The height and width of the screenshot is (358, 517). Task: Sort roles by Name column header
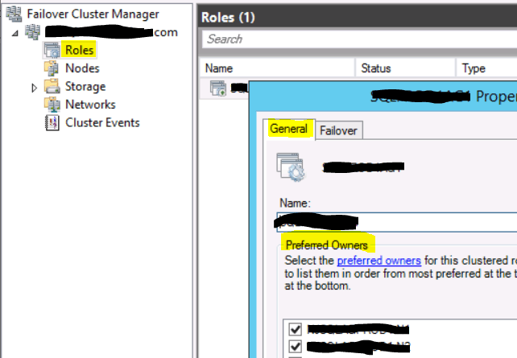point(277,68)
